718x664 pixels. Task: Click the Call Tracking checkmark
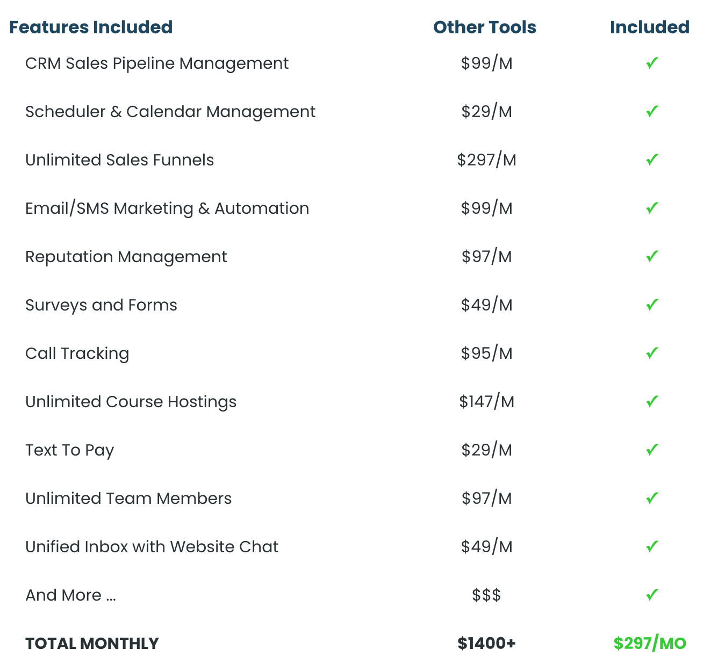click(x=652, y=353)
